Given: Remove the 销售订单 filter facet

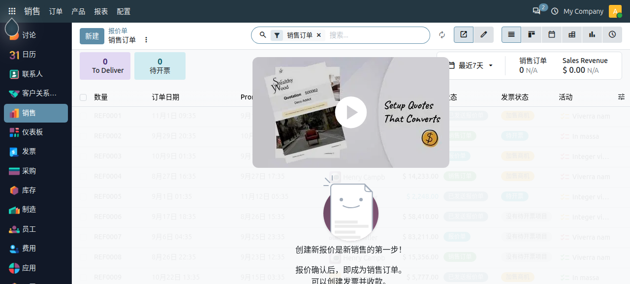Looking at the screenshot, I should 318,35.
